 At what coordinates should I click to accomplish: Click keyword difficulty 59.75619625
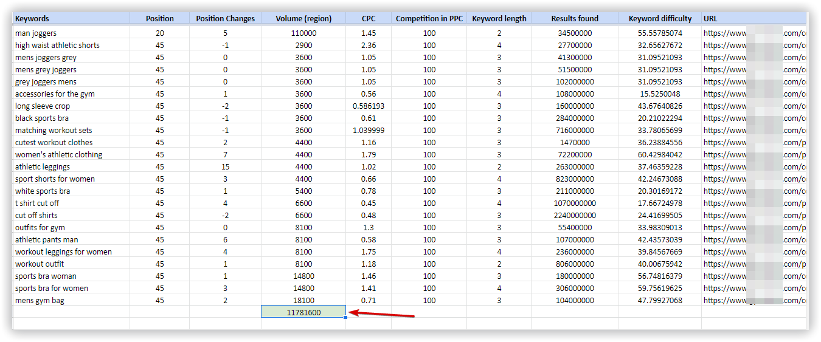(660, 288)
